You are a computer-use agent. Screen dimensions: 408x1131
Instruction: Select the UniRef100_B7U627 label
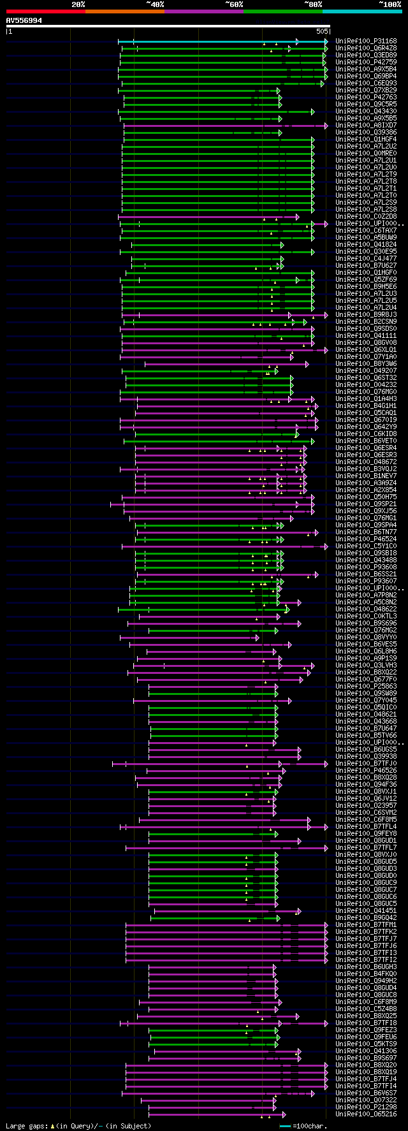pyautogui.click(x=366, y=266)
